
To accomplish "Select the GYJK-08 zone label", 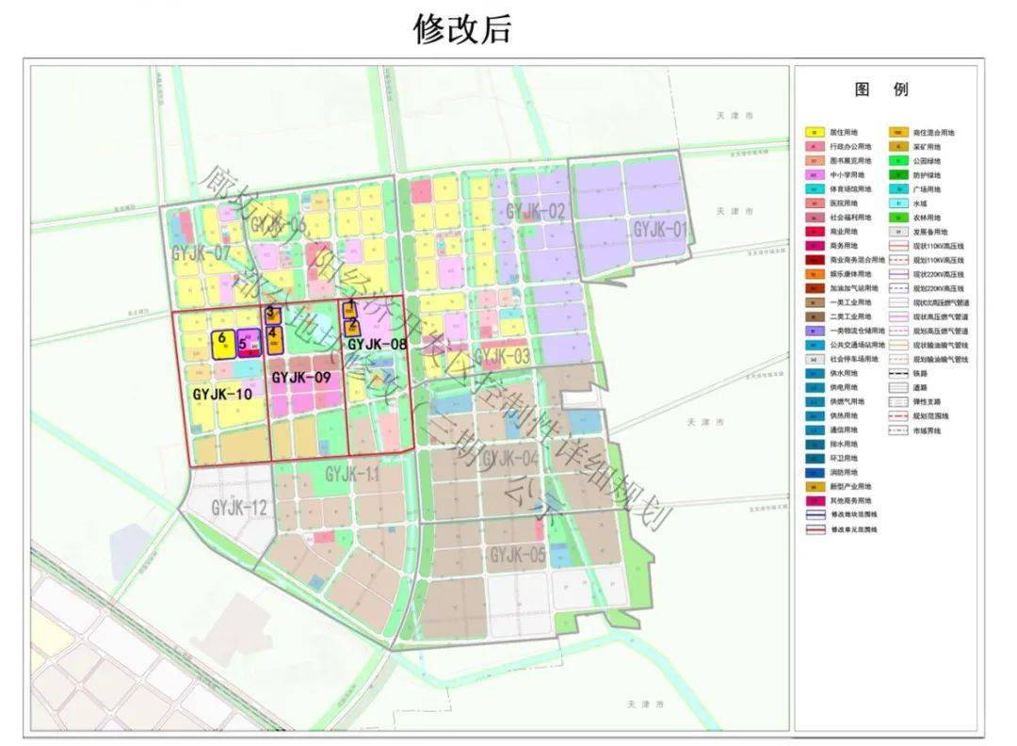I will (376, 345).
